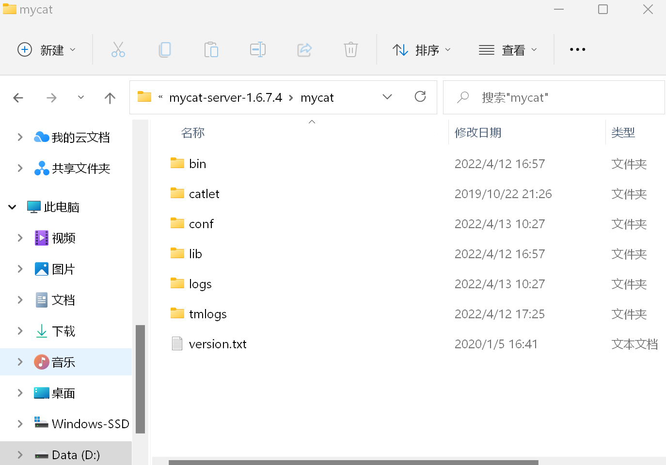The height and width of the screenshot is (465, 666).
Task: Expand 视频 tree node chevron
Action: [x=20, y=238]
